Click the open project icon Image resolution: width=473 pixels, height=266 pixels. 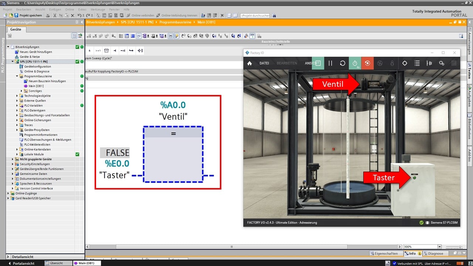click(11, 16)
